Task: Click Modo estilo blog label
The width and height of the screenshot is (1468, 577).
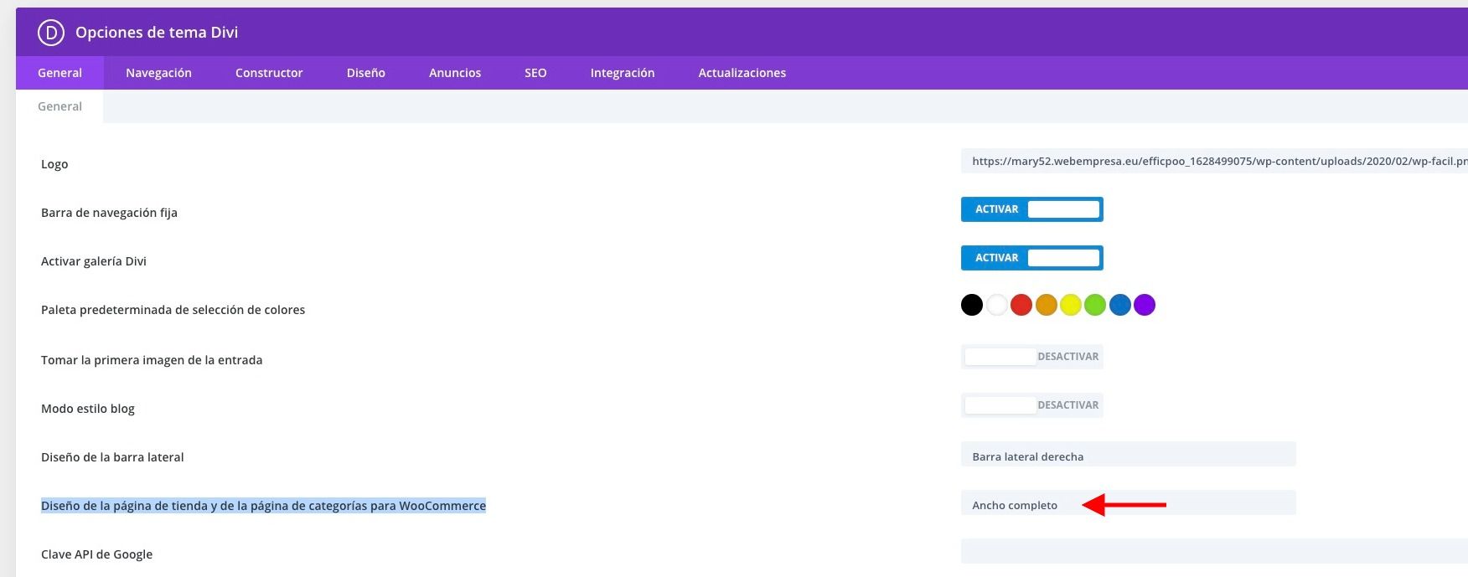Action: click(x=88, y=409)
